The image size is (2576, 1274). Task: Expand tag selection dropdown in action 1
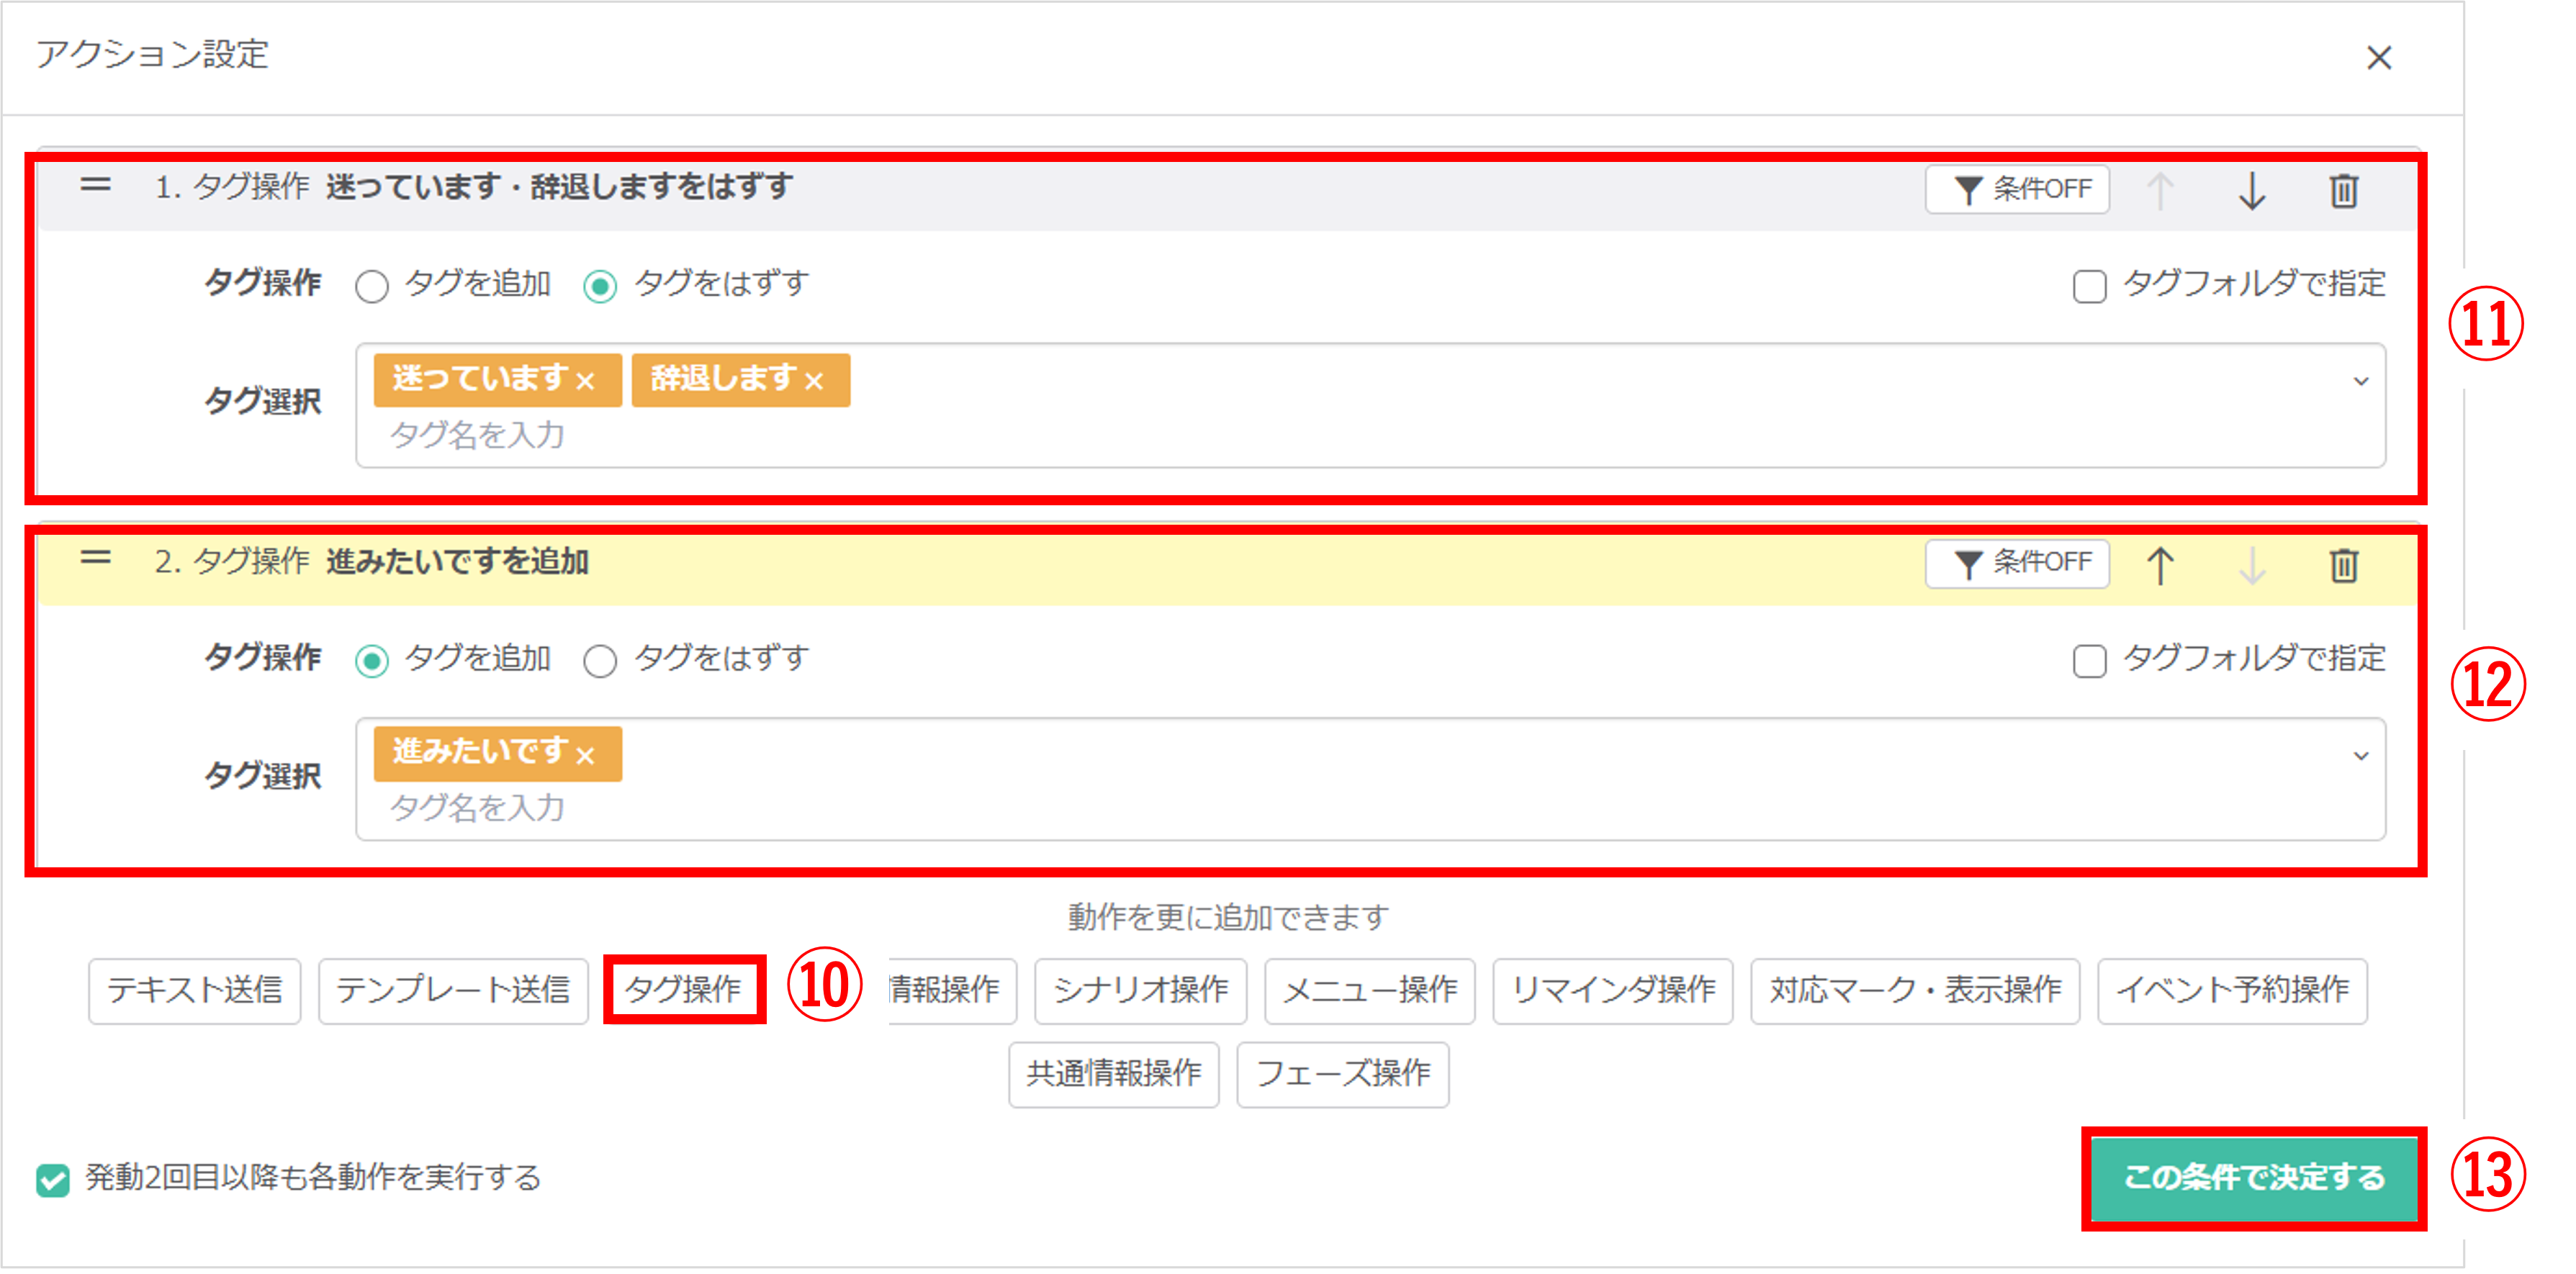click(2361, 381)
